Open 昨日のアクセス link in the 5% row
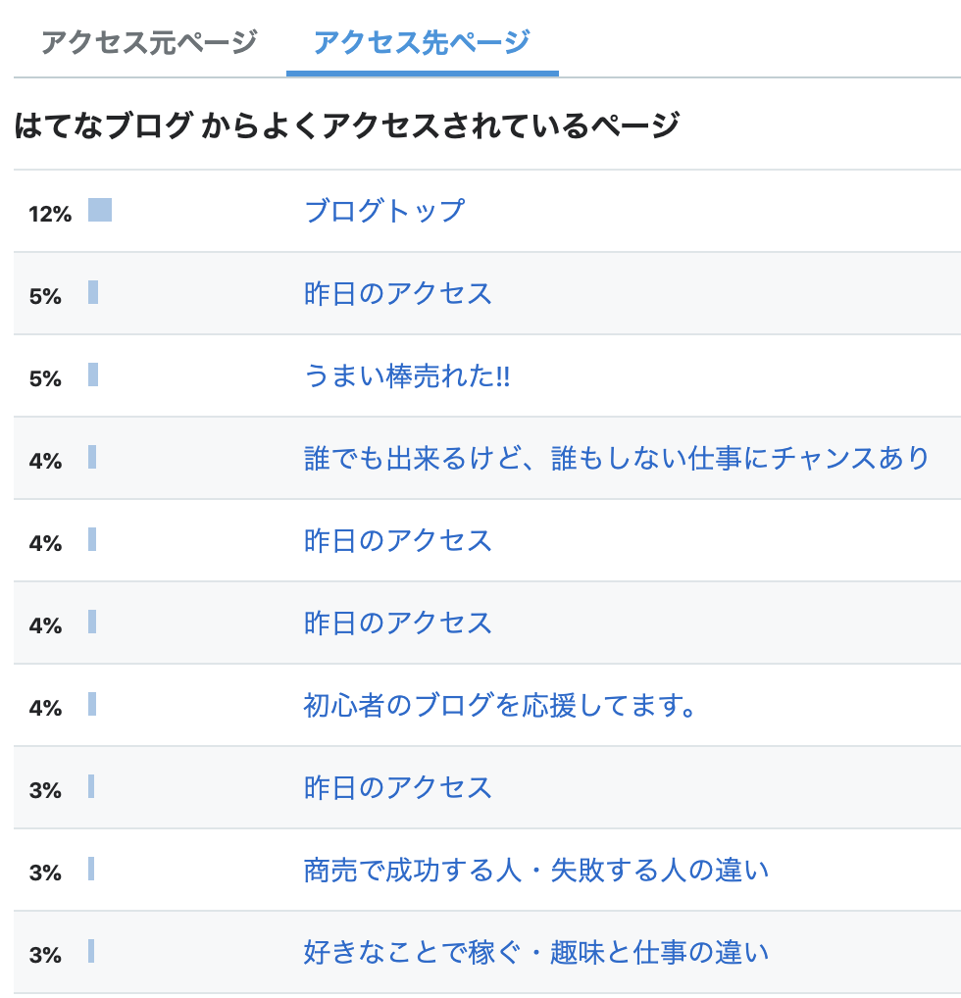This screenshot has width=961, height=998. pos(398,293)
